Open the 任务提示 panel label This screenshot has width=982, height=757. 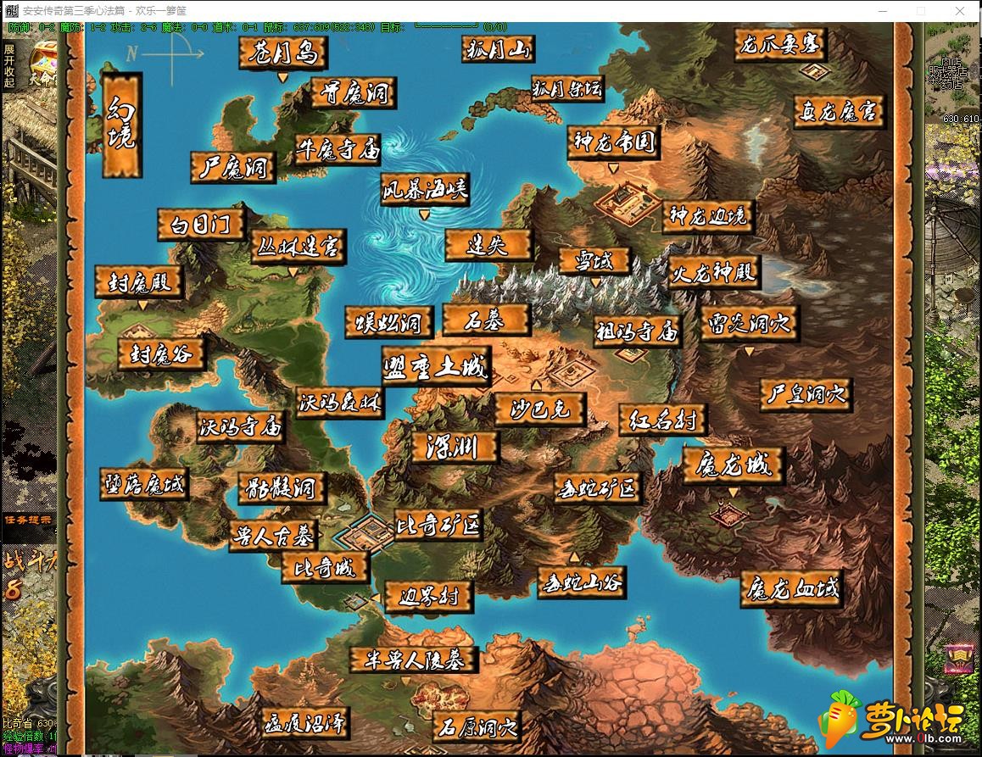point(29,520)
